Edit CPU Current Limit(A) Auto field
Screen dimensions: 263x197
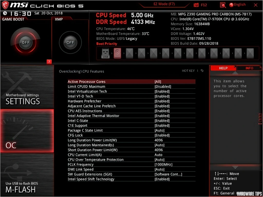click(x=131, y=155)
